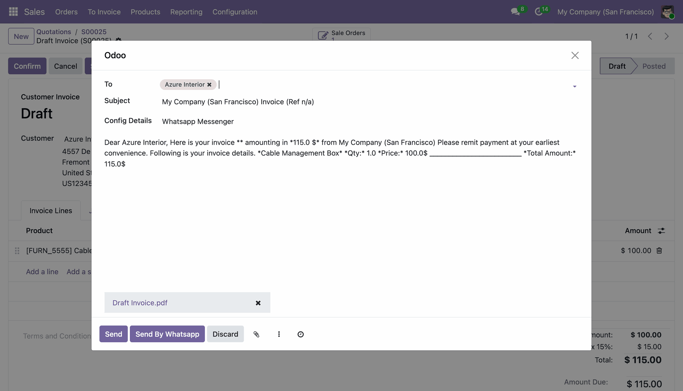This screenshot has width=683, height=391.
Task: Select the Posted status stage
Action: tap(654, 66)
